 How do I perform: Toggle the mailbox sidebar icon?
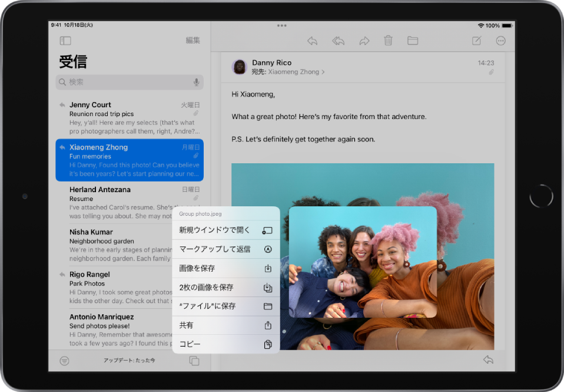click(65, 41)
